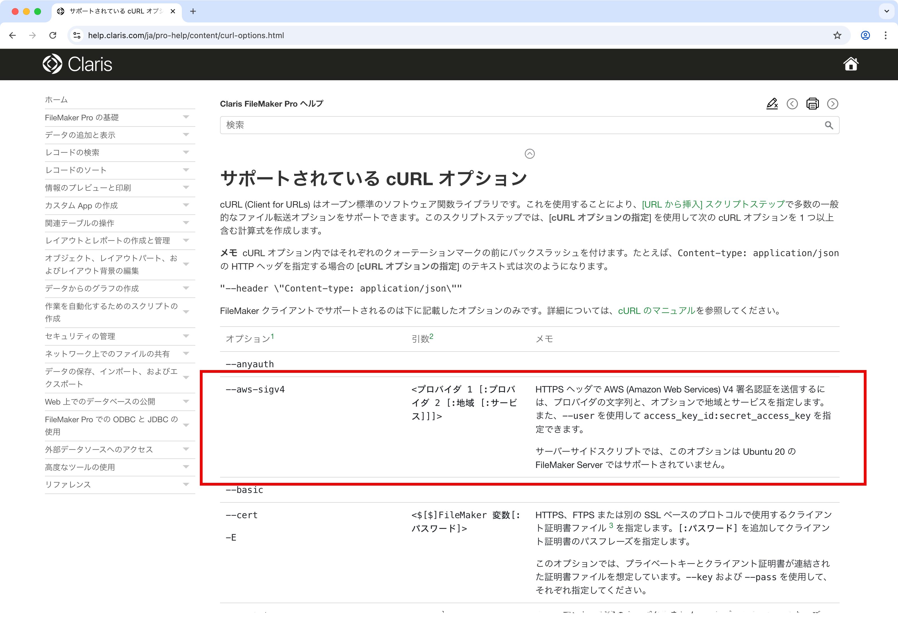Follow [URL から挿入] スクリプトステップ link
The height and width of the screenshot is (620, 898).
713,204
